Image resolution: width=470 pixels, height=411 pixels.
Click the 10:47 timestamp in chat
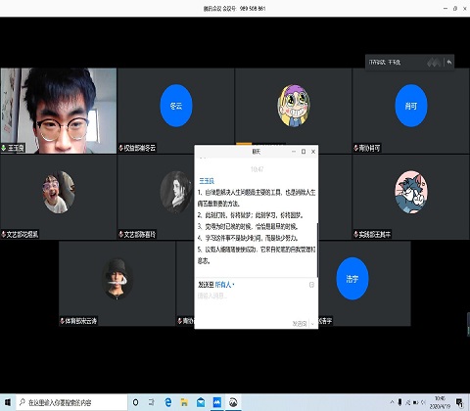pyautogui.click(x=257, y=169)
